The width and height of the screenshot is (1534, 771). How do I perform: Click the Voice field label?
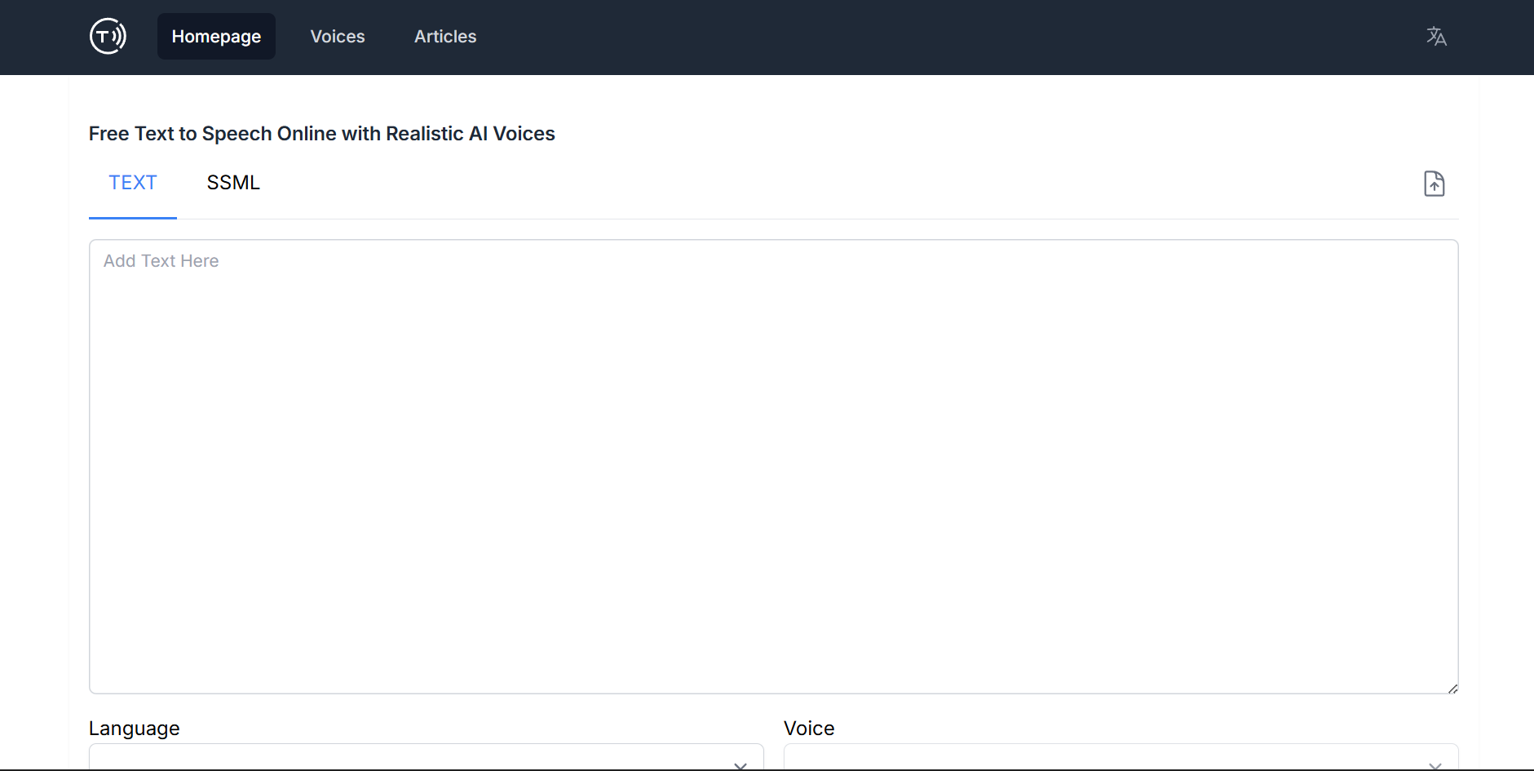(x=809, y=729)
